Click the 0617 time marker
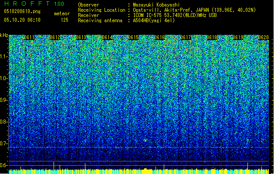274x174 pixels. point(186,37)
